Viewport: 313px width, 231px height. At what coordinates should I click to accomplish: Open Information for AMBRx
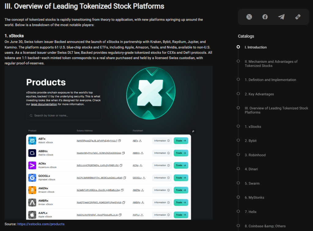point(162,203)
